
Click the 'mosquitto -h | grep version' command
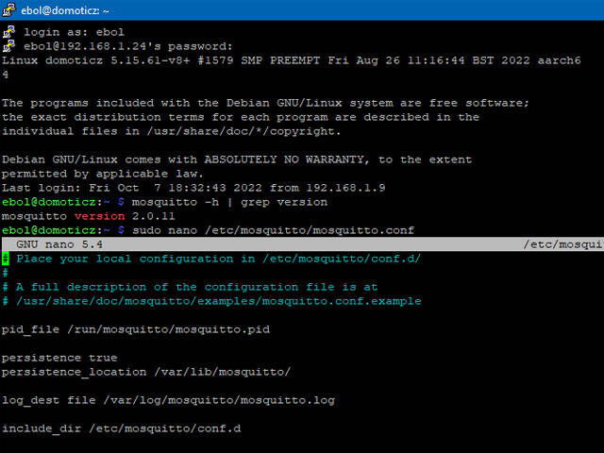pos(229,202)
